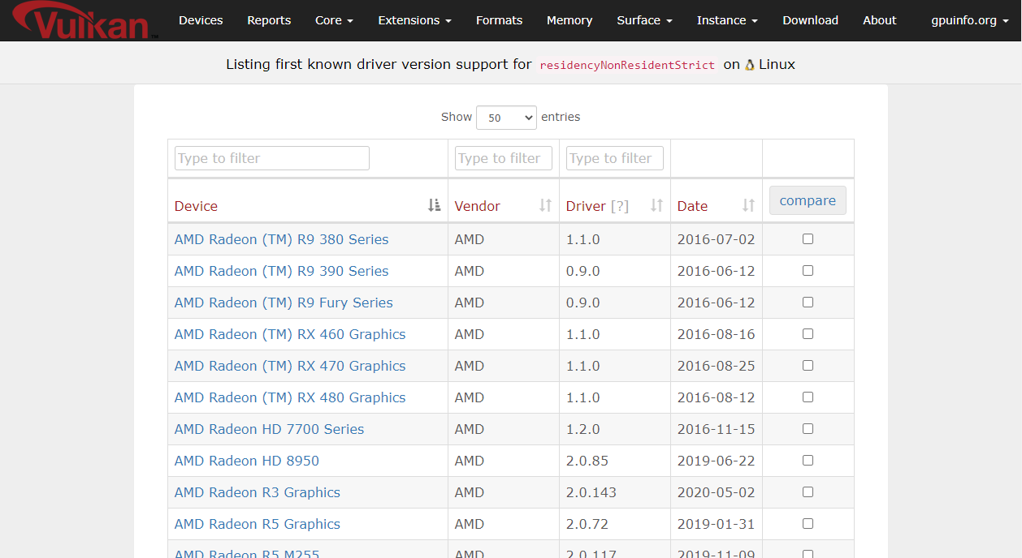The image size is (1022, 558).
Task: Open the Formats nav item
Action: (500, 20)
